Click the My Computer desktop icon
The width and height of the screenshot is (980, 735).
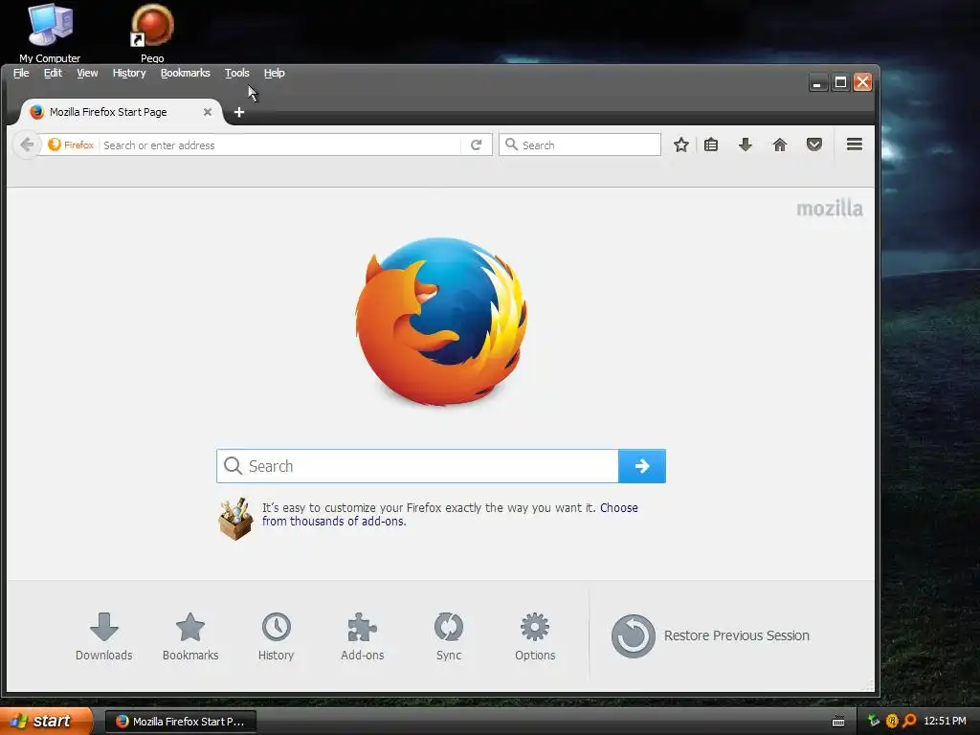point(50,33)
